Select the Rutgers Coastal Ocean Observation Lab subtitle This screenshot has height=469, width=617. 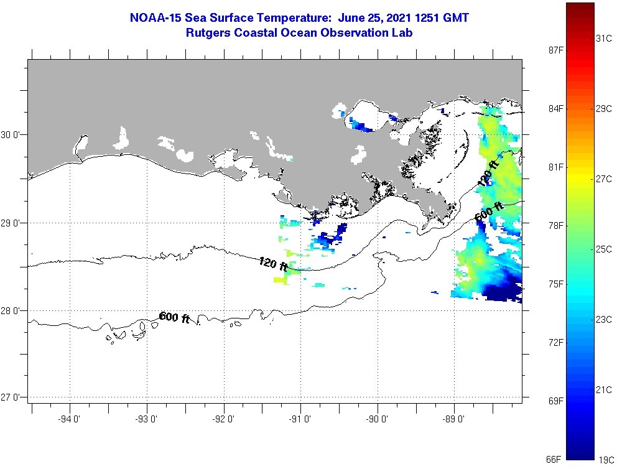click(299, 32)
